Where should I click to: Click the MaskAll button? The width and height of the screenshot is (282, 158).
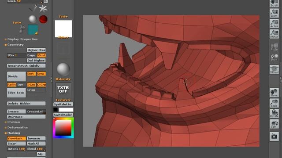click(x=36, y=144)
